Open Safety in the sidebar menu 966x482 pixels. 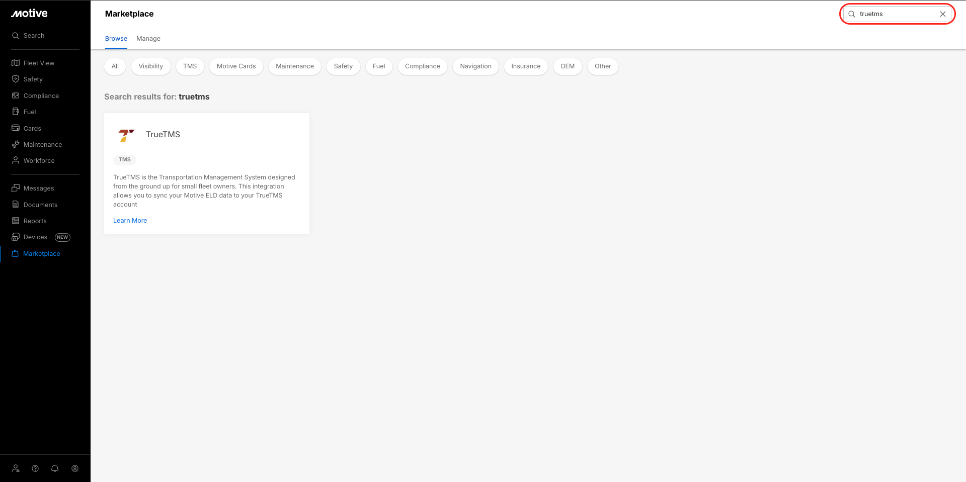point(33,79)
